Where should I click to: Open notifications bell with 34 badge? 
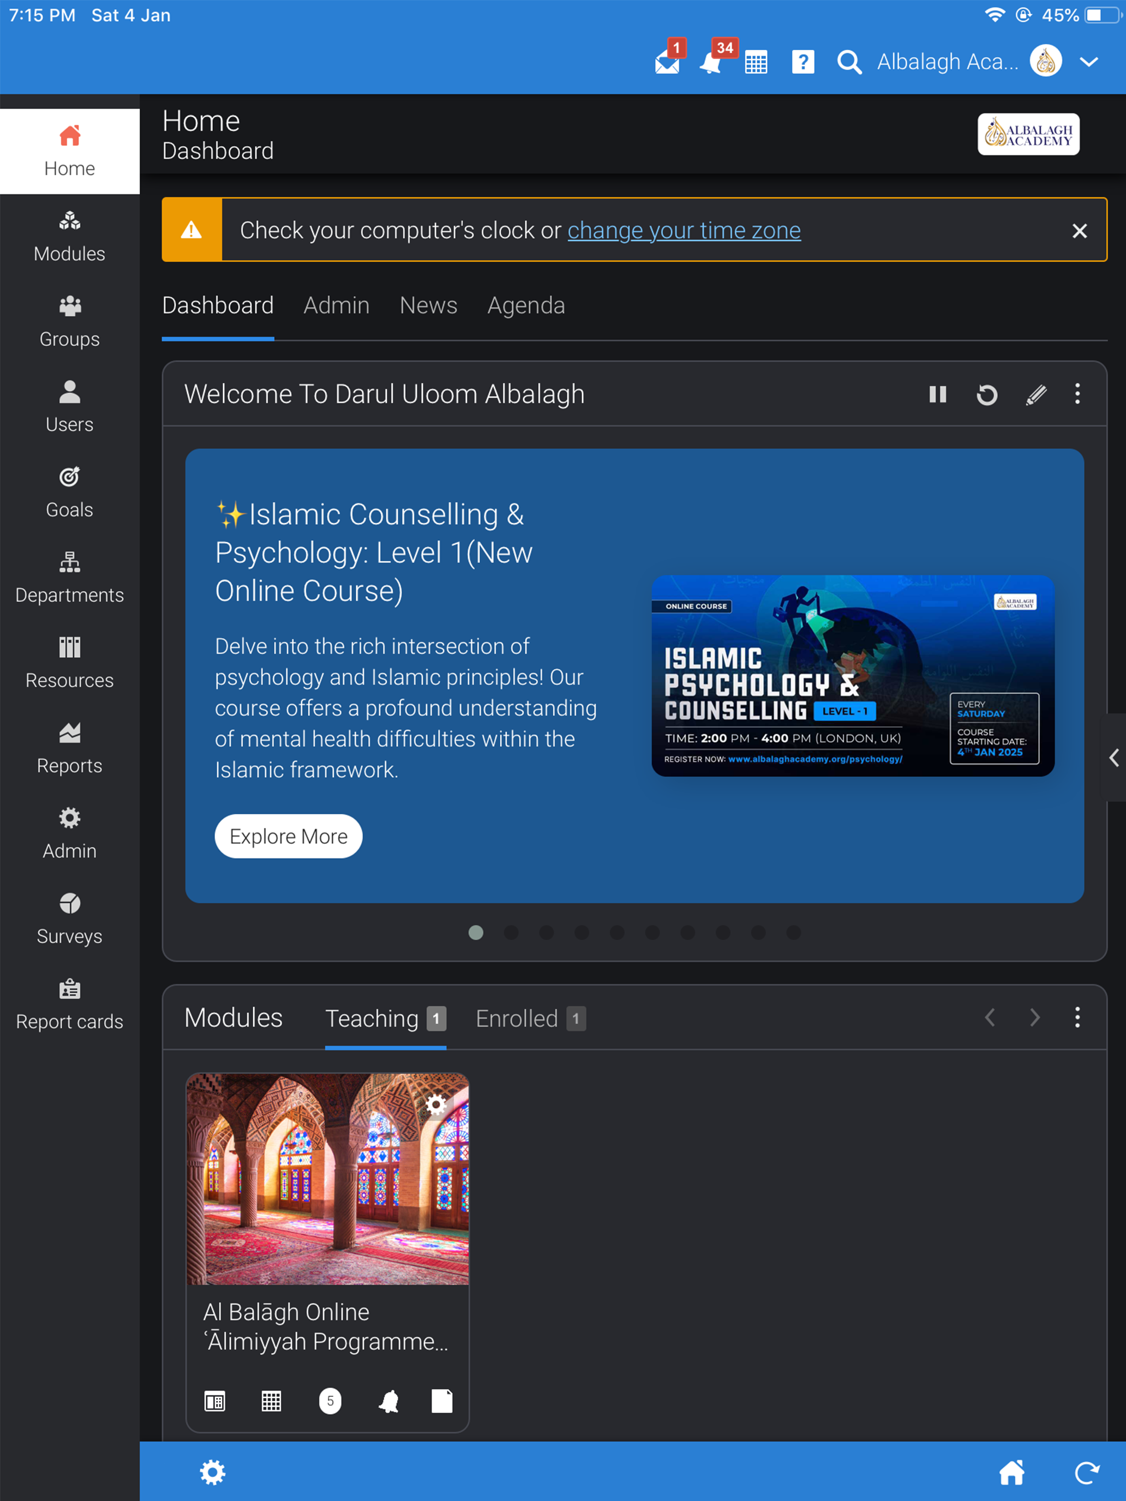click(x=711, y=62)
